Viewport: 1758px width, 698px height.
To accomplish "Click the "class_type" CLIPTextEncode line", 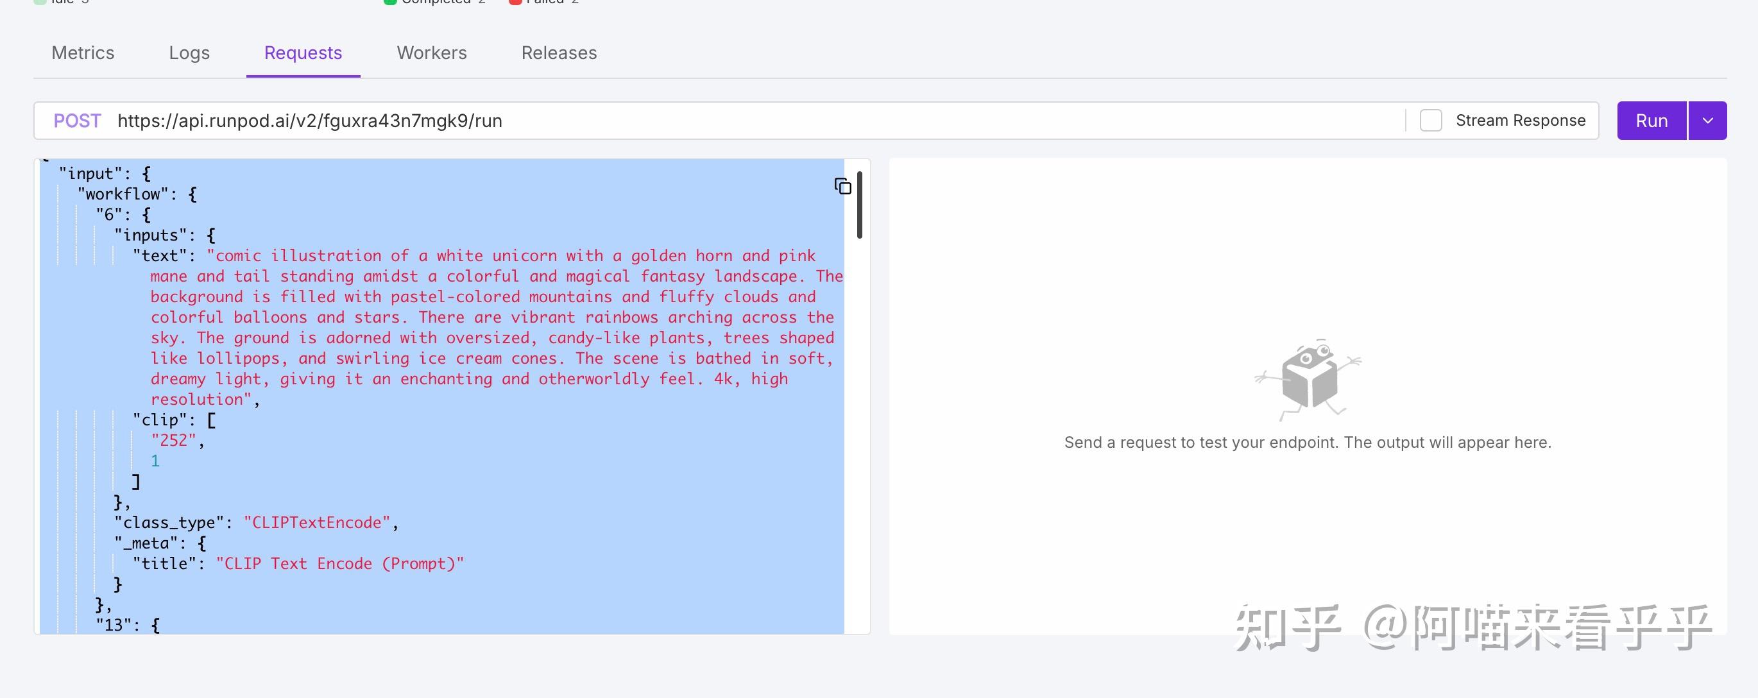I will 256,523.
